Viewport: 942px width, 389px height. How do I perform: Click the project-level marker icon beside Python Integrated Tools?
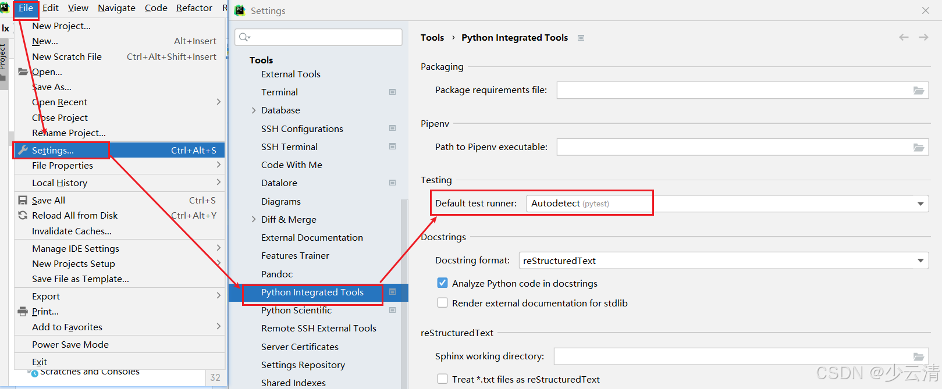point(392,292)
